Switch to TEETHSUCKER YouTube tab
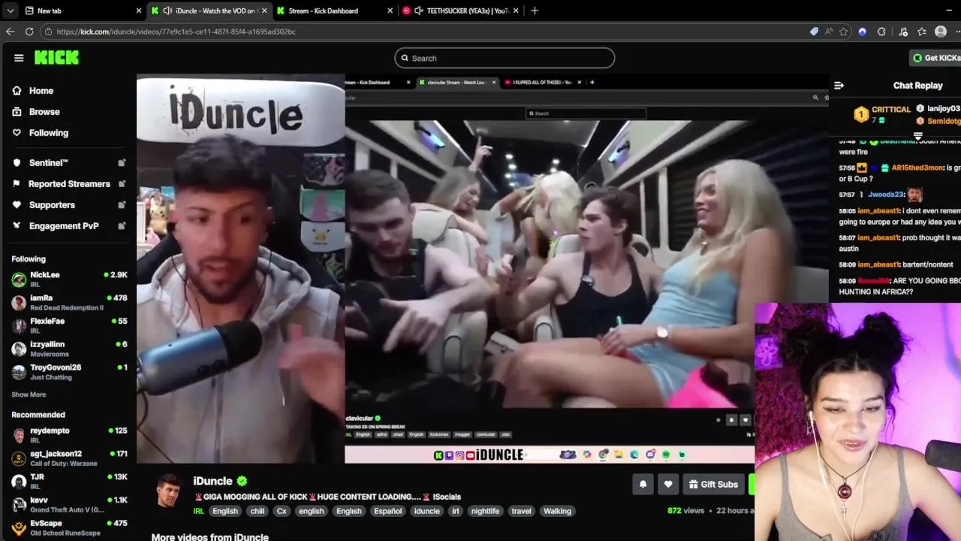Screen dimensions: 961x541 coord(460,11)
